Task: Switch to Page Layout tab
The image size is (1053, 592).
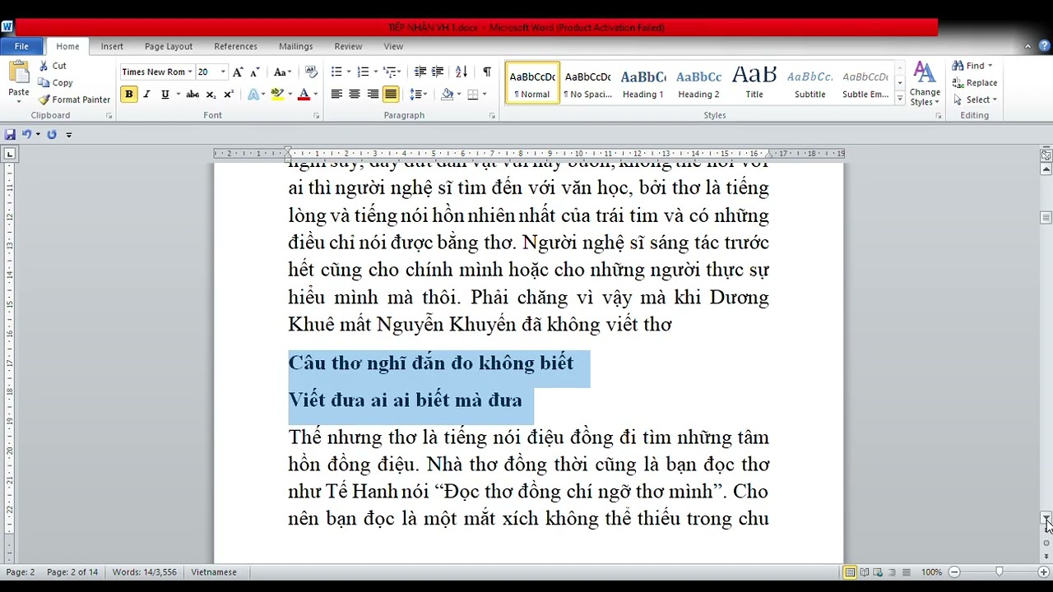Action: [x=169, y=46]
